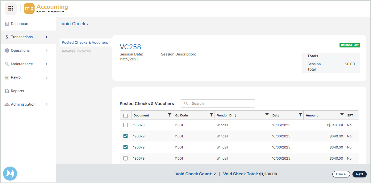Filter the Amount column
This screenshot has width=371, height=183.
pos(342,115)
